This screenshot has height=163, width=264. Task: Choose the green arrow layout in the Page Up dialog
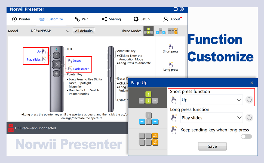(148, 98)
